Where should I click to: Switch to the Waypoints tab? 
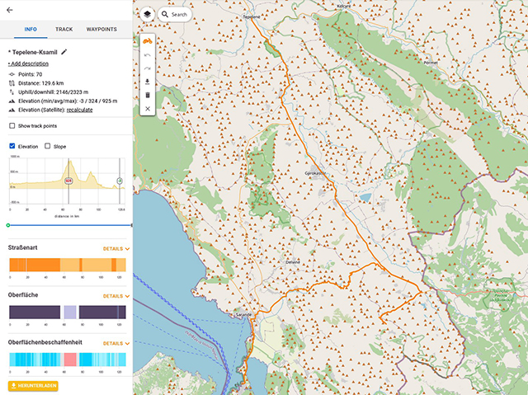(101, 30)
